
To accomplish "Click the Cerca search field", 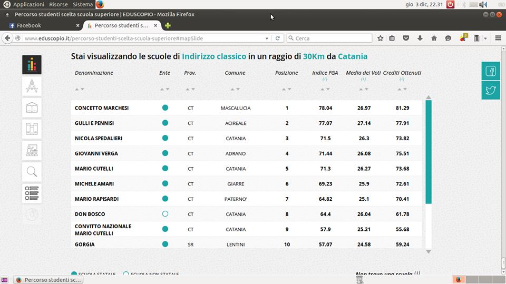I will (x=329, y=38).
